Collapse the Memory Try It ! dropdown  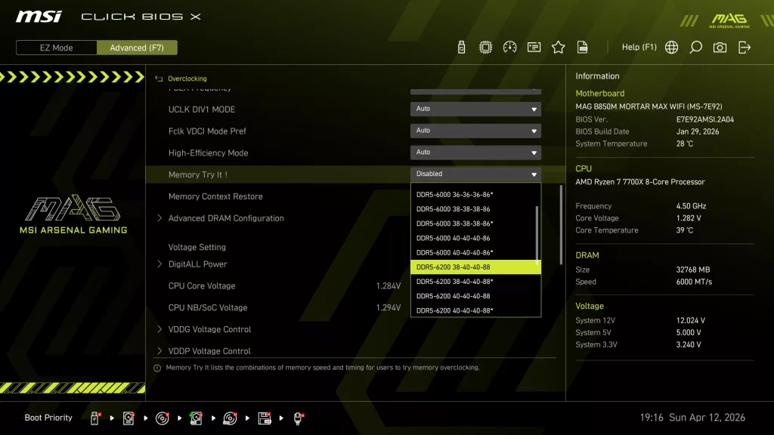pos(475,174)
